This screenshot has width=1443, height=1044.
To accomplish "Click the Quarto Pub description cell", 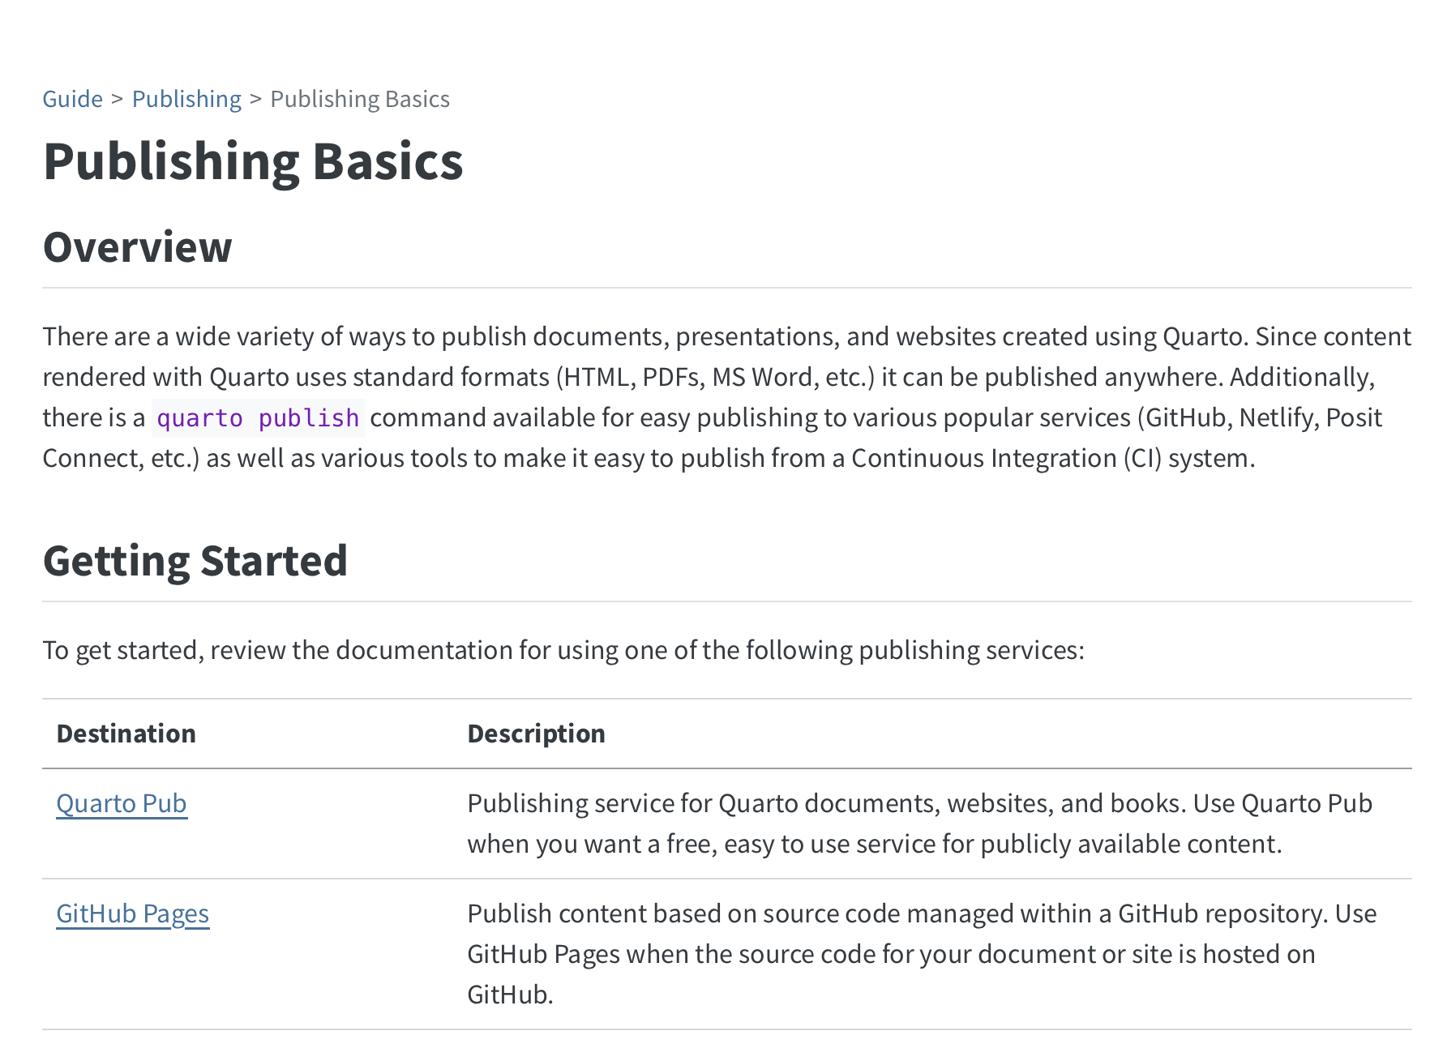I will pyautogui.click(x=919, y=824).
